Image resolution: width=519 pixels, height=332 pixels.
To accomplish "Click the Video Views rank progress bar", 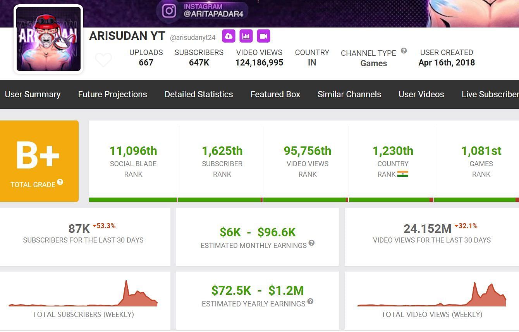I will click(306, 200).
